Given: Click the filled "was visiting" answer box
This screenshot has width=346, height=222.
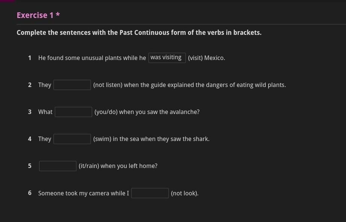Looking at the screenshot, I should [x=167, y=58].
